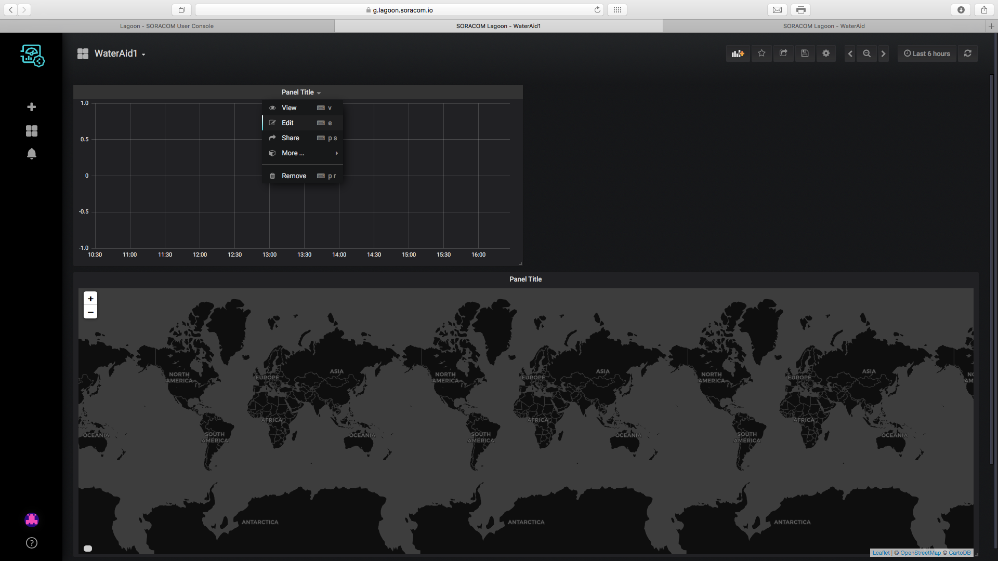Open the Dashboards grid icon in sidebar
This screenshot has width=998, height=561.
click(x=32, y=131)
